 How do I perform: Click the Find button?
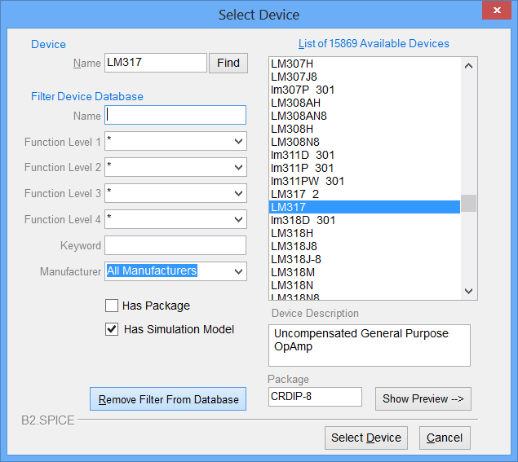(228, 63)
